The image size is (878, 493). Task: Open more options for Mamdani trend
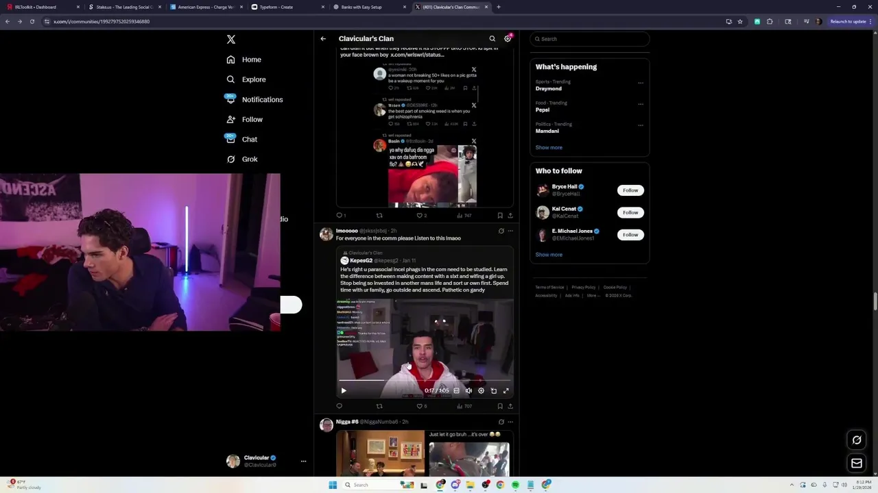click(641, 125)
